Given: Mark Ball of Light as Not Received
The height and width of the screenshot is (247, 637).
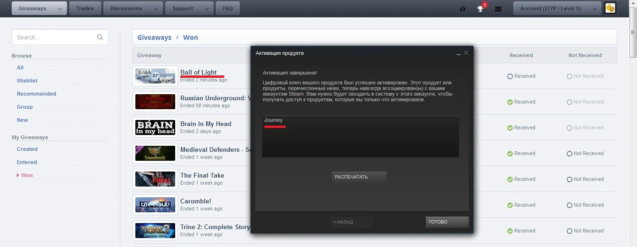Looking at the screenshot, I should [585, 76].
